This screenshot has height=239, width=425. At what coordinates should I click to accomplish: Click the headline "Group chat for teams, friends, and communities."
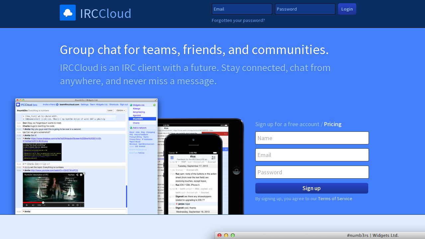point(194,49)
